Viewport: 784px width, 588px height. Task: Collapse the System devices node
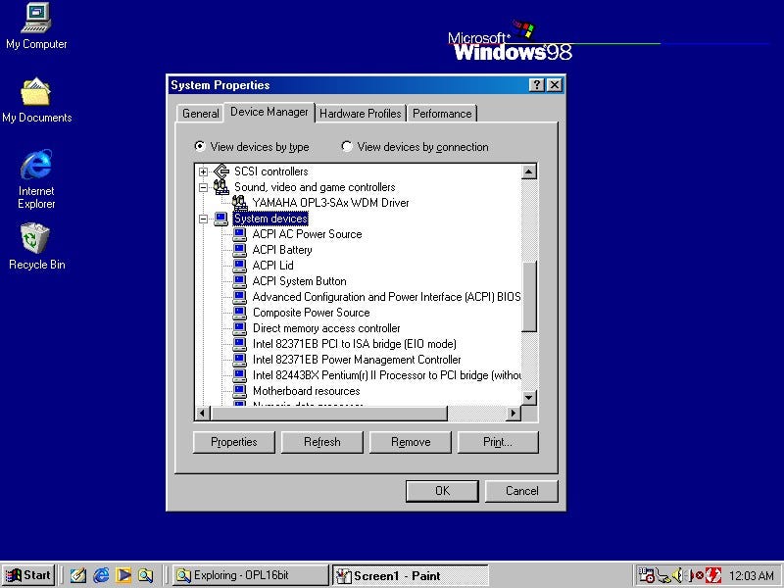pyautogui.click(x=203, y=219)
